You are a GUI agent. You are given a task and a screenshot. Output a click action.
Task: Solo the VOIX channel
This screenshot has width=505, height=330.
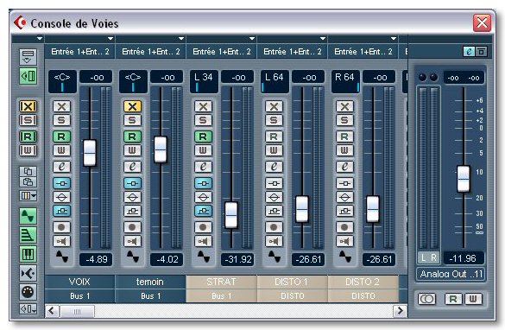pos(61,120)
